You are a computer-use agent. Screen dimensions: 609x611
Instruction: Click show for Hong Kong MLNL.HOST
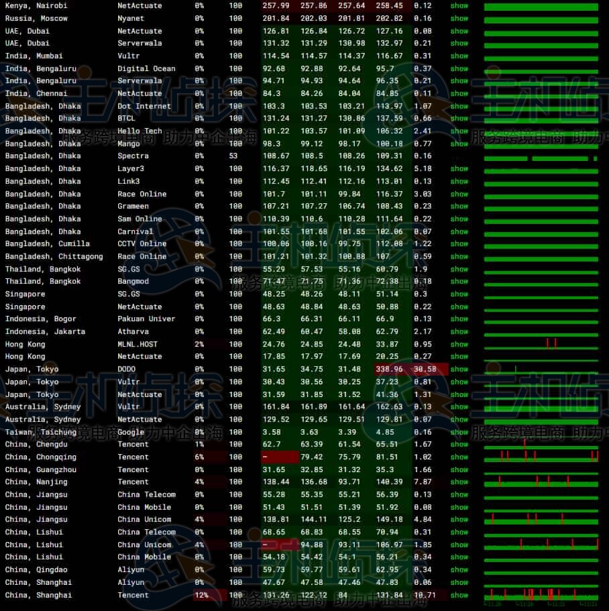tap(459, 345)
